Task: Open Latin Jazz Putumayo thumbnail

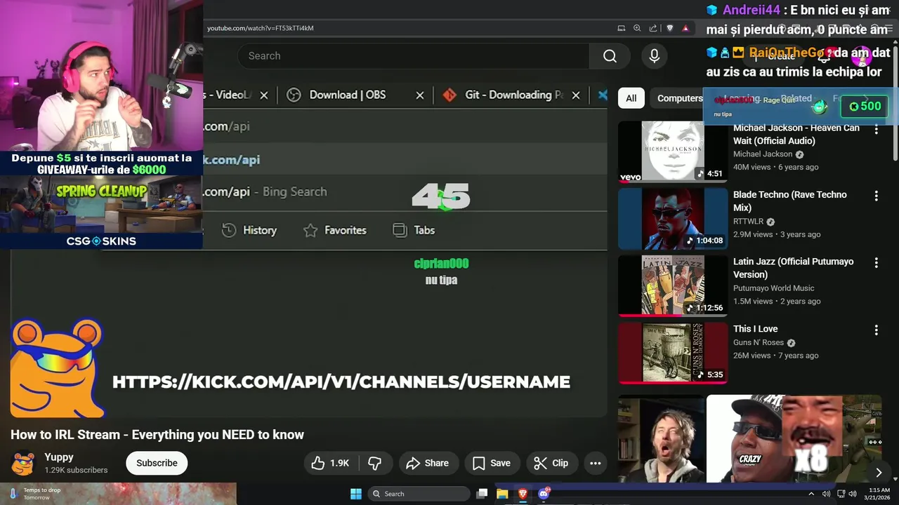Action: (x=673, y=285)
